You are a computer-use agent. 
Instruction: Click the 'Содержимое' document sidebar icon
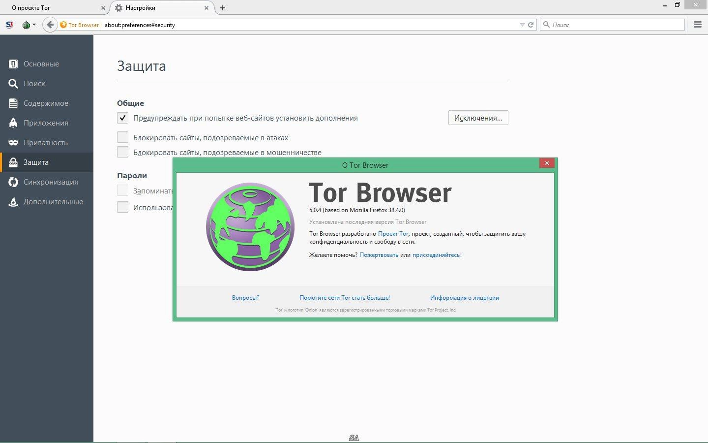[x=13, y=103]
